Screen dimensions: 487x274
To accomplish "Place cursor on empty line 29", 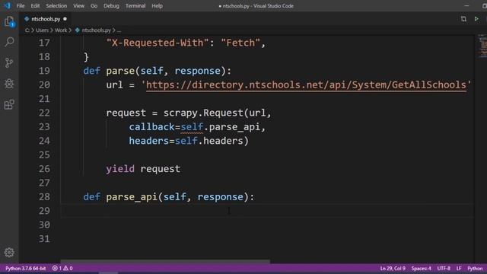I will [267, 211].
